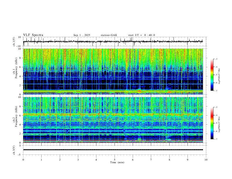Click the 'VLF Spectra' title text
Screen dimensions: 232x179
coord(33,35)
